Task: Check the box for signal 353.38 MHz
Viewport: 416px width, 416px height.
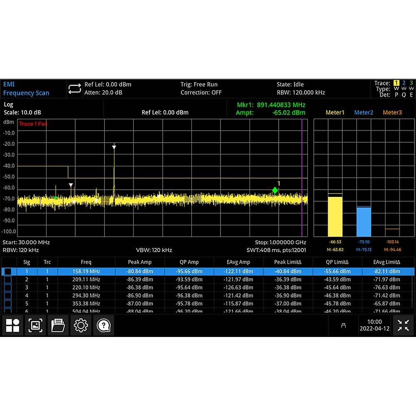Action: (8, 304)
